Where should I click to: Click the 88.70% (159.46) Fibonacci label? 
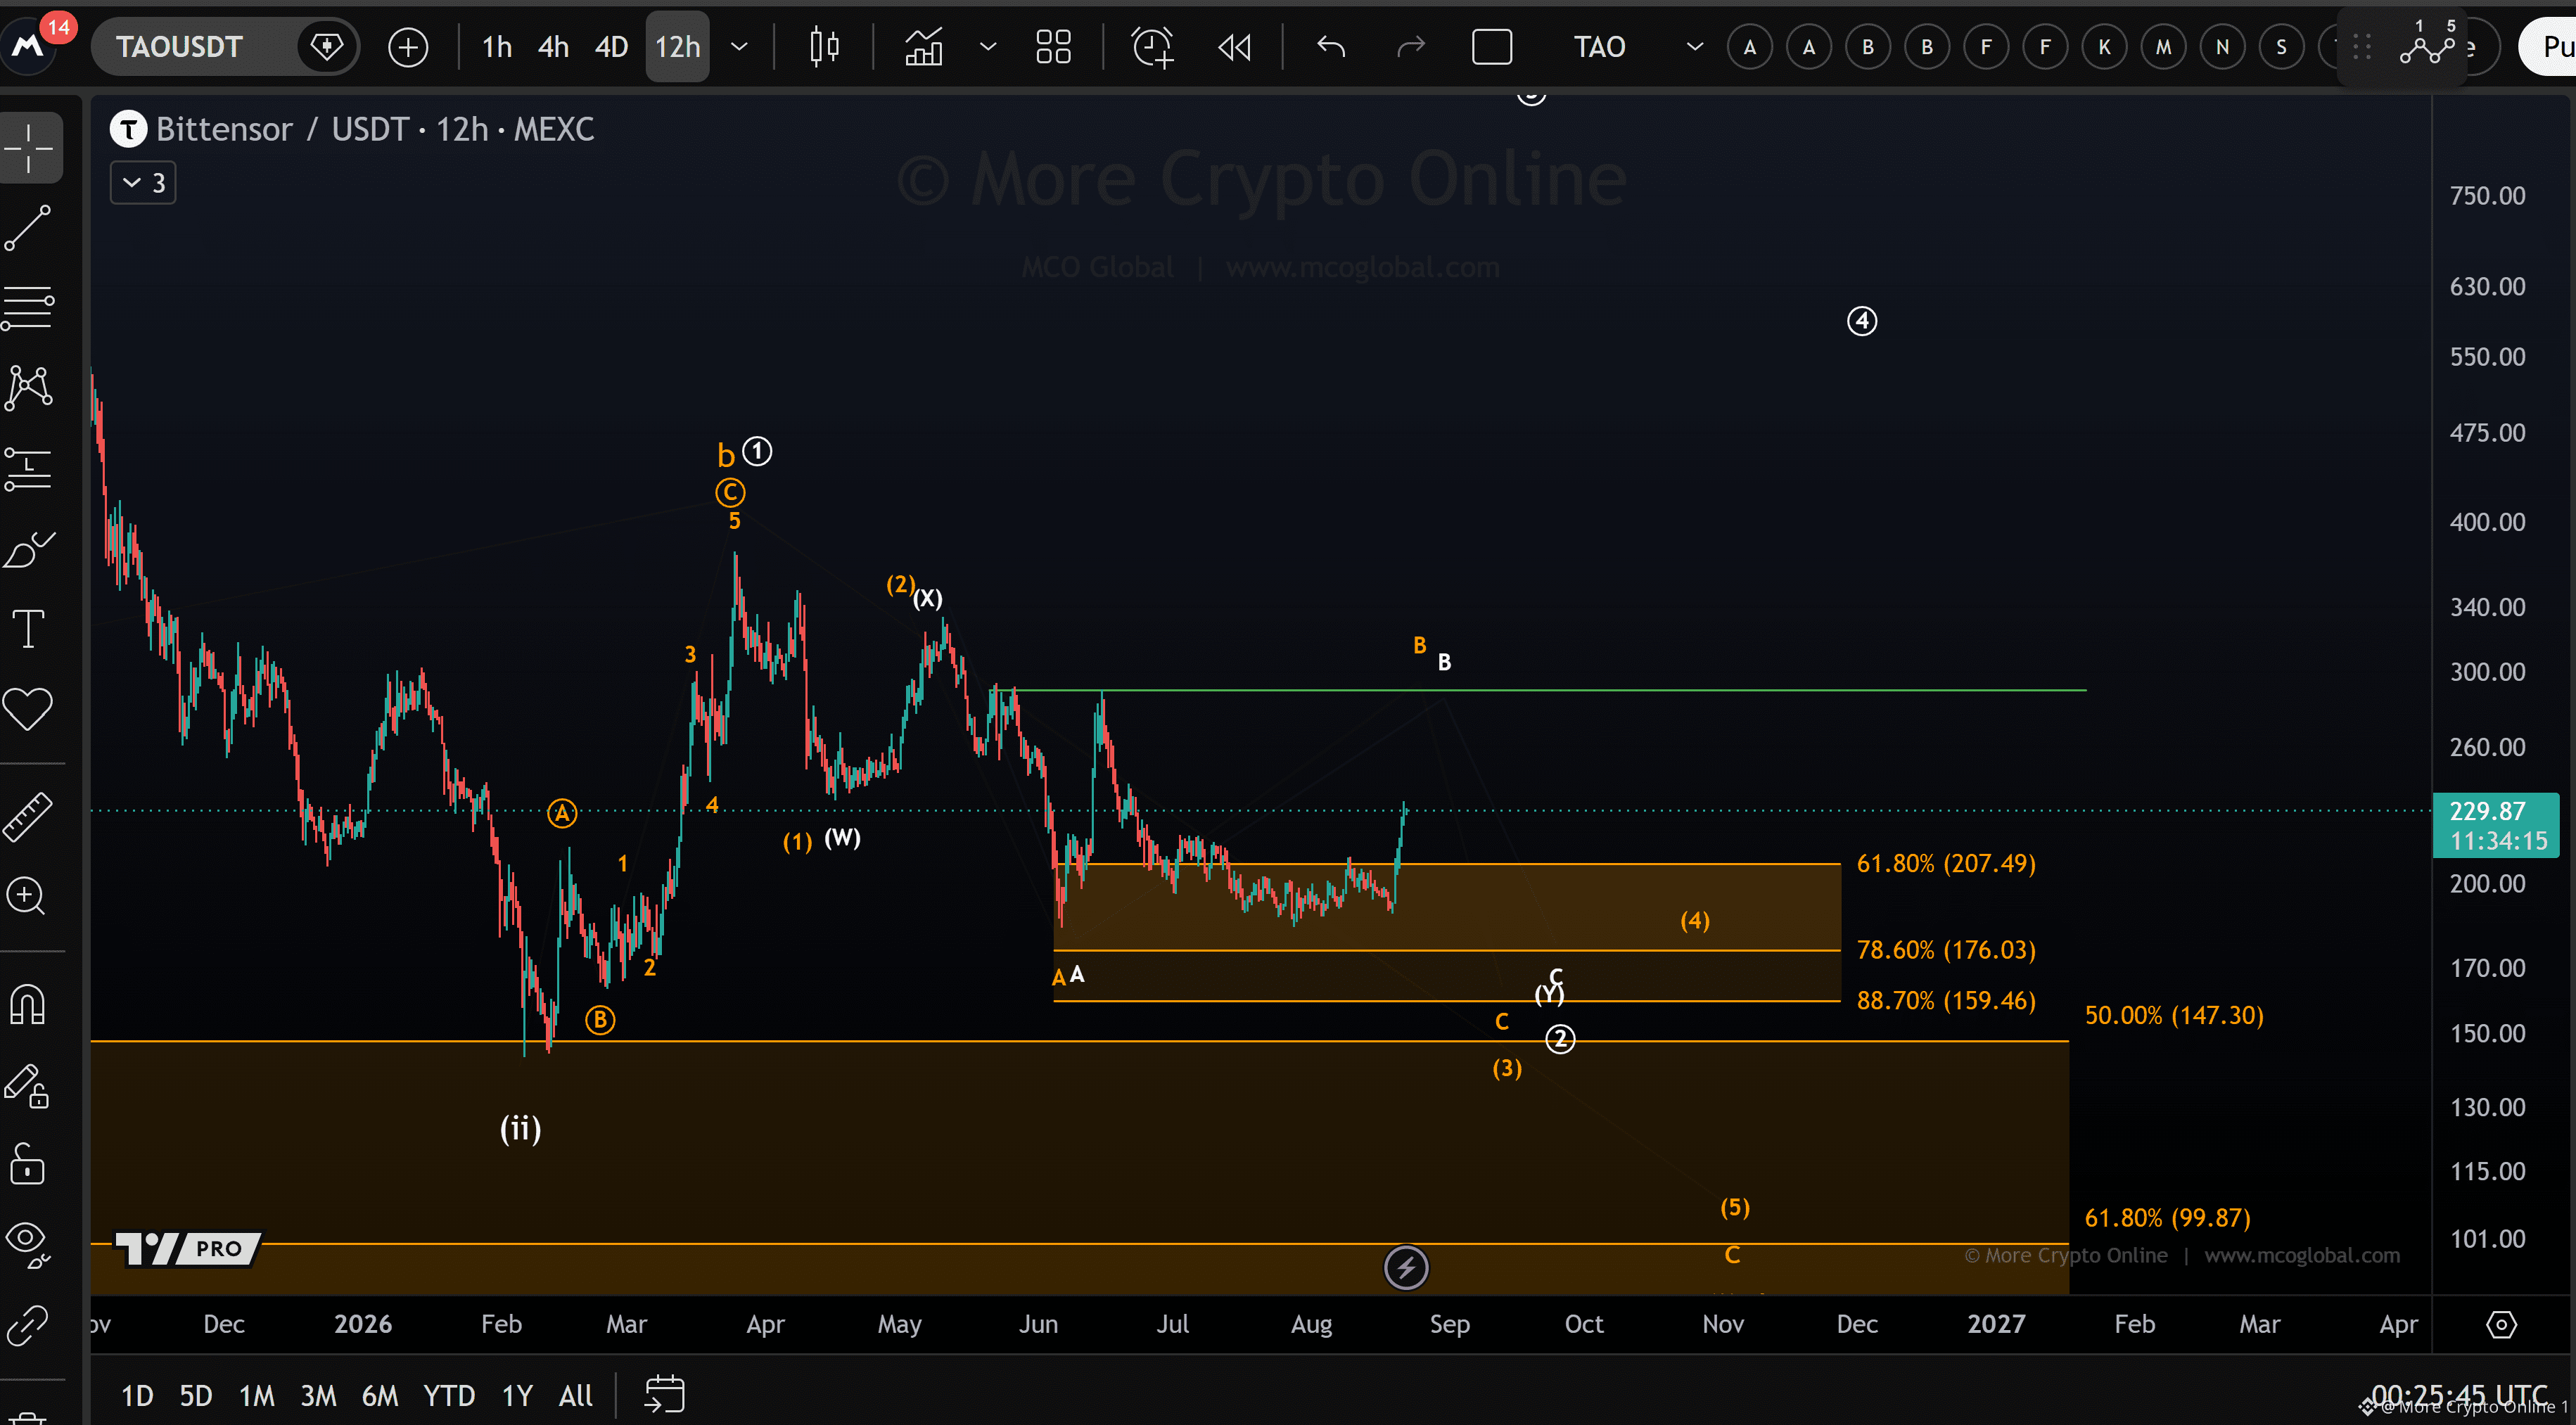1946,1000
